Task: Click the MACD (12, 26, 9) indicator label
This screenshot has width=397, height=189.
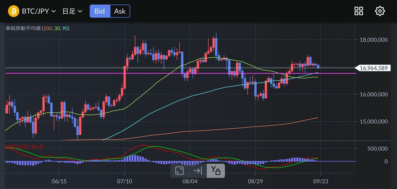Action: [x=25, y=147]
